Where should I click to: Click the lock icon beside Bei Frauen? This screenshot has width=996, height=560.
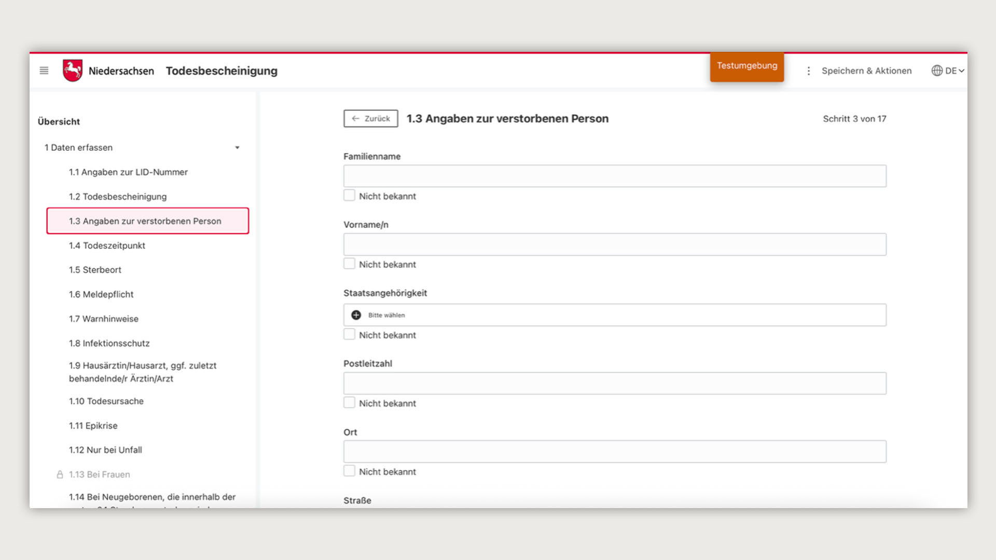tap(60, 474)
